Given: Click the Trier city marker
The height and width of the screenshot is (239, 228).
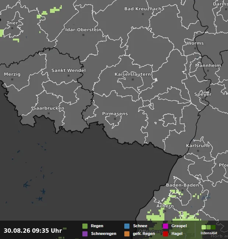Looking at the screenshot, I should [x=13, y=28].
